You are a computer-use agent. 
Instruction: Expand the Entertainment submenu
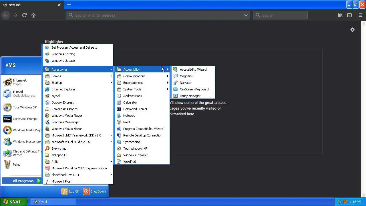pyautogui.click(x=142, y=83)
